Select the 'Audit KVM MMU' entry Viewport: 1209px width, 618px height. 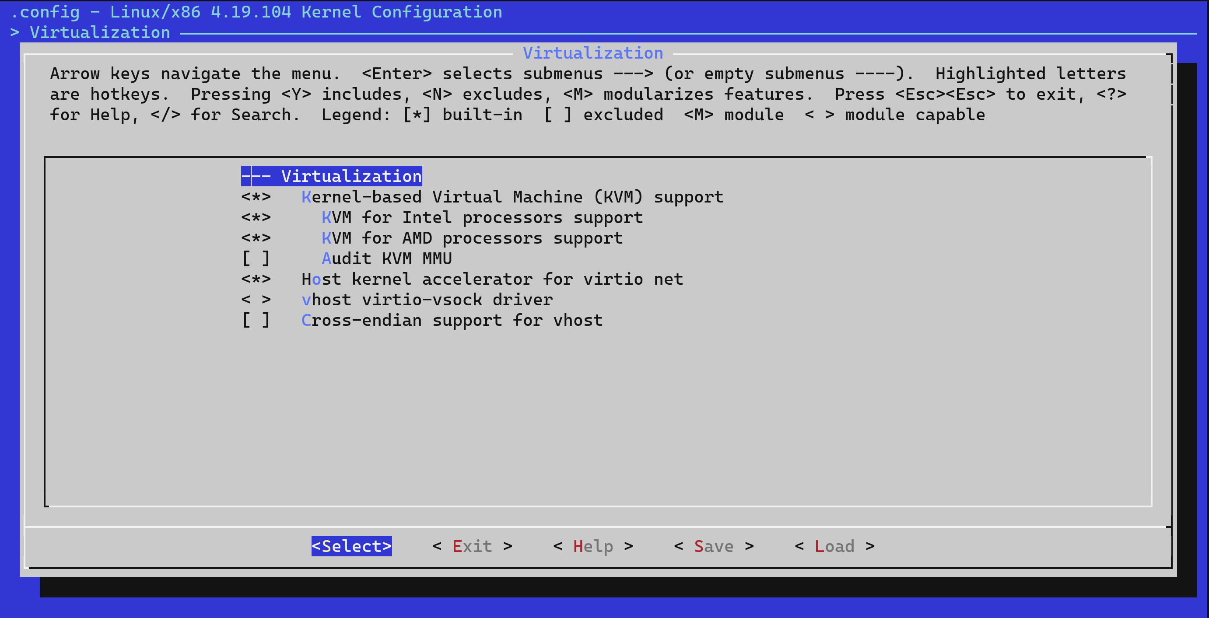click(x=387, y=258)
